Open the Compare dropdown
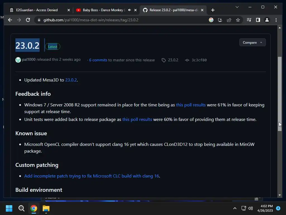286x215 pixels. [x=252, y=43]
